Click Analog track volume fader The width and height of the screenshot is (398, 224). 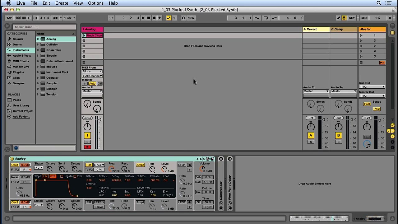99,119
